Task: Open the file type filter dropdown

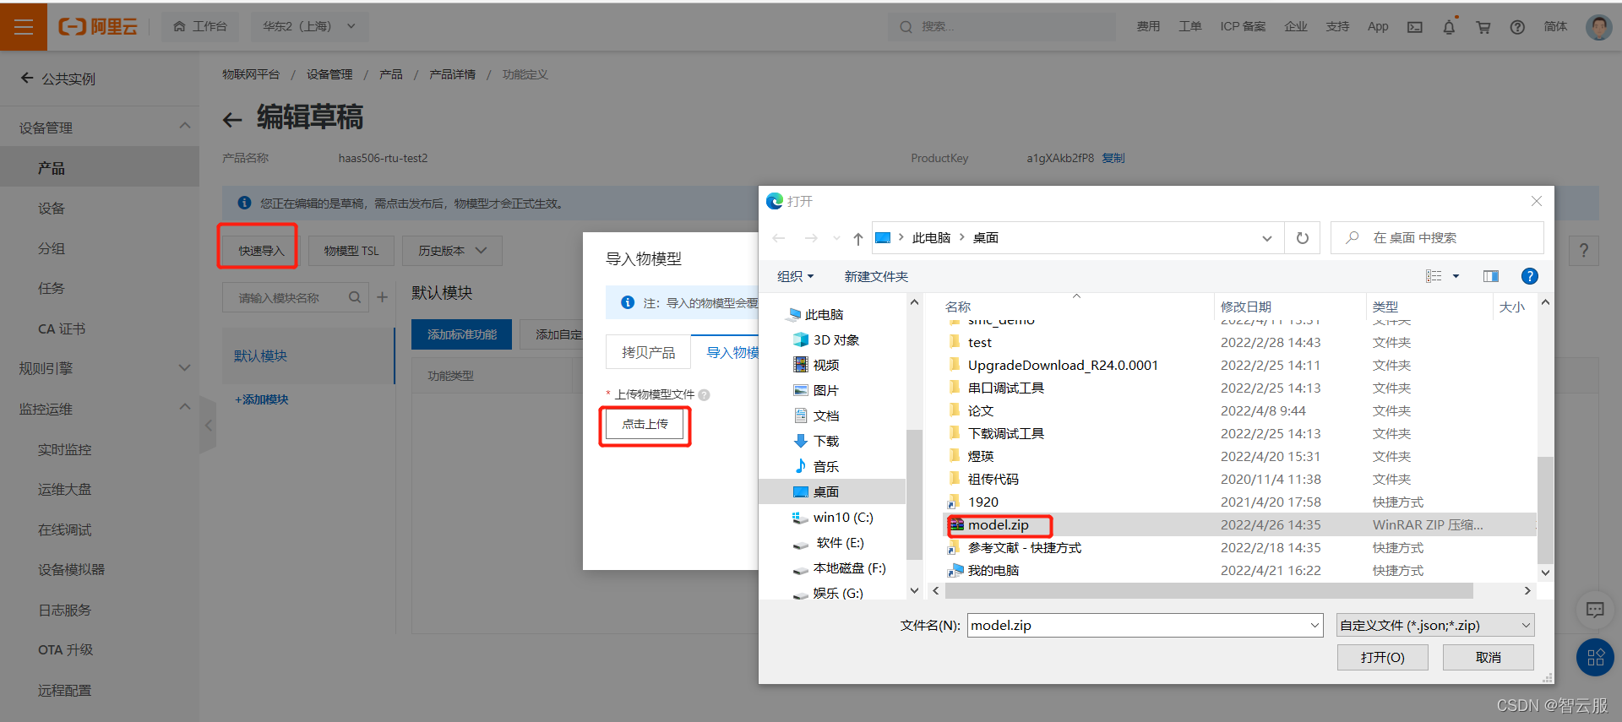Action: [x=1435, y=625]
